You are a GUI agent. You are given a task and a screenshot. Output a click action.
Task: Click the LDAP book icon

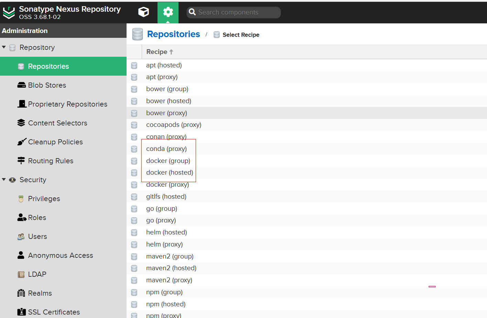point(21,274)
